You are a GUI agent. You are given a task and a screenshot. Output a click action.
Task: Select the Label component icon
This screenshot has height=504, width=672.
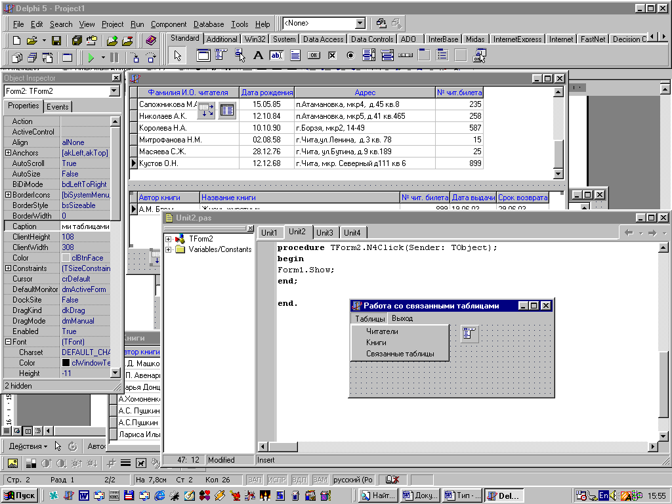click(258, 55)
